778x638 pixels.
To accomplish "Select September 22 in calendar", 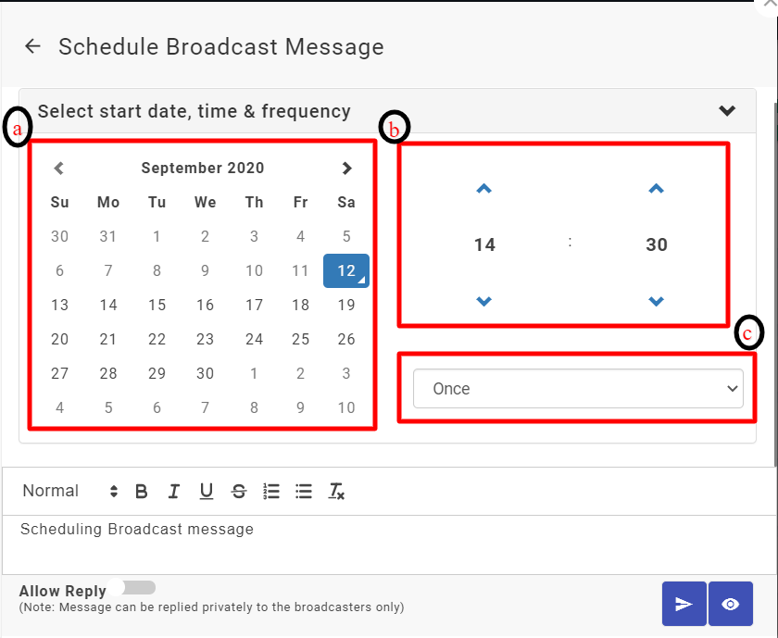I will tap(157, 339).
